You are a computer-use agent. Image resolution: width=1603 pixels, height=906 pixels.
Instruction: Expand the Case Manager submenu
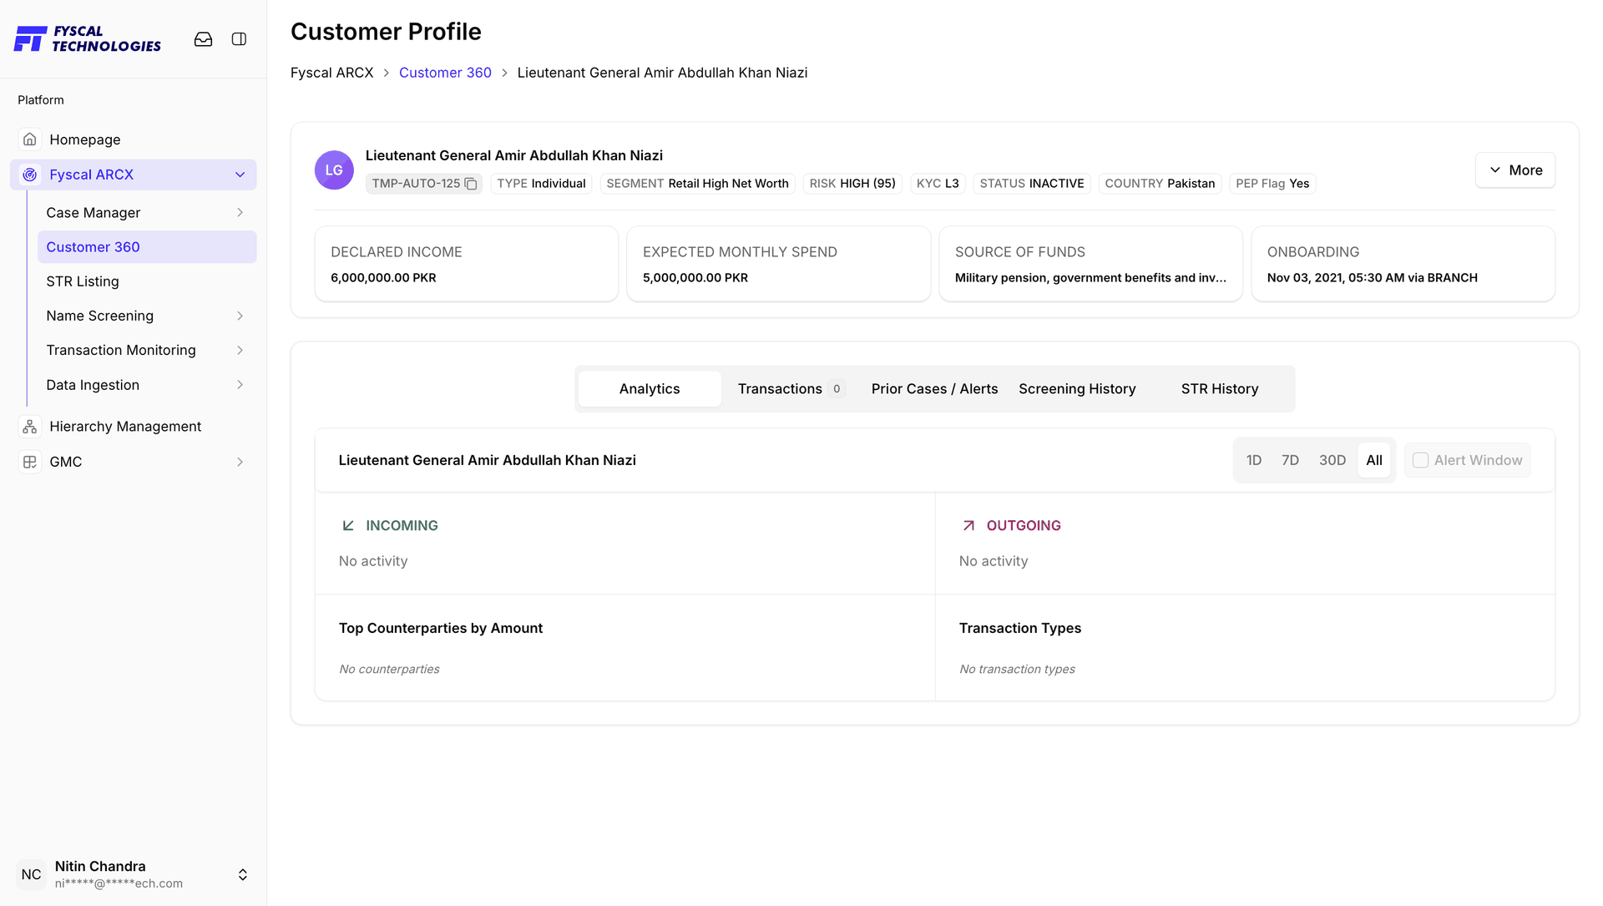click(240, 213)
